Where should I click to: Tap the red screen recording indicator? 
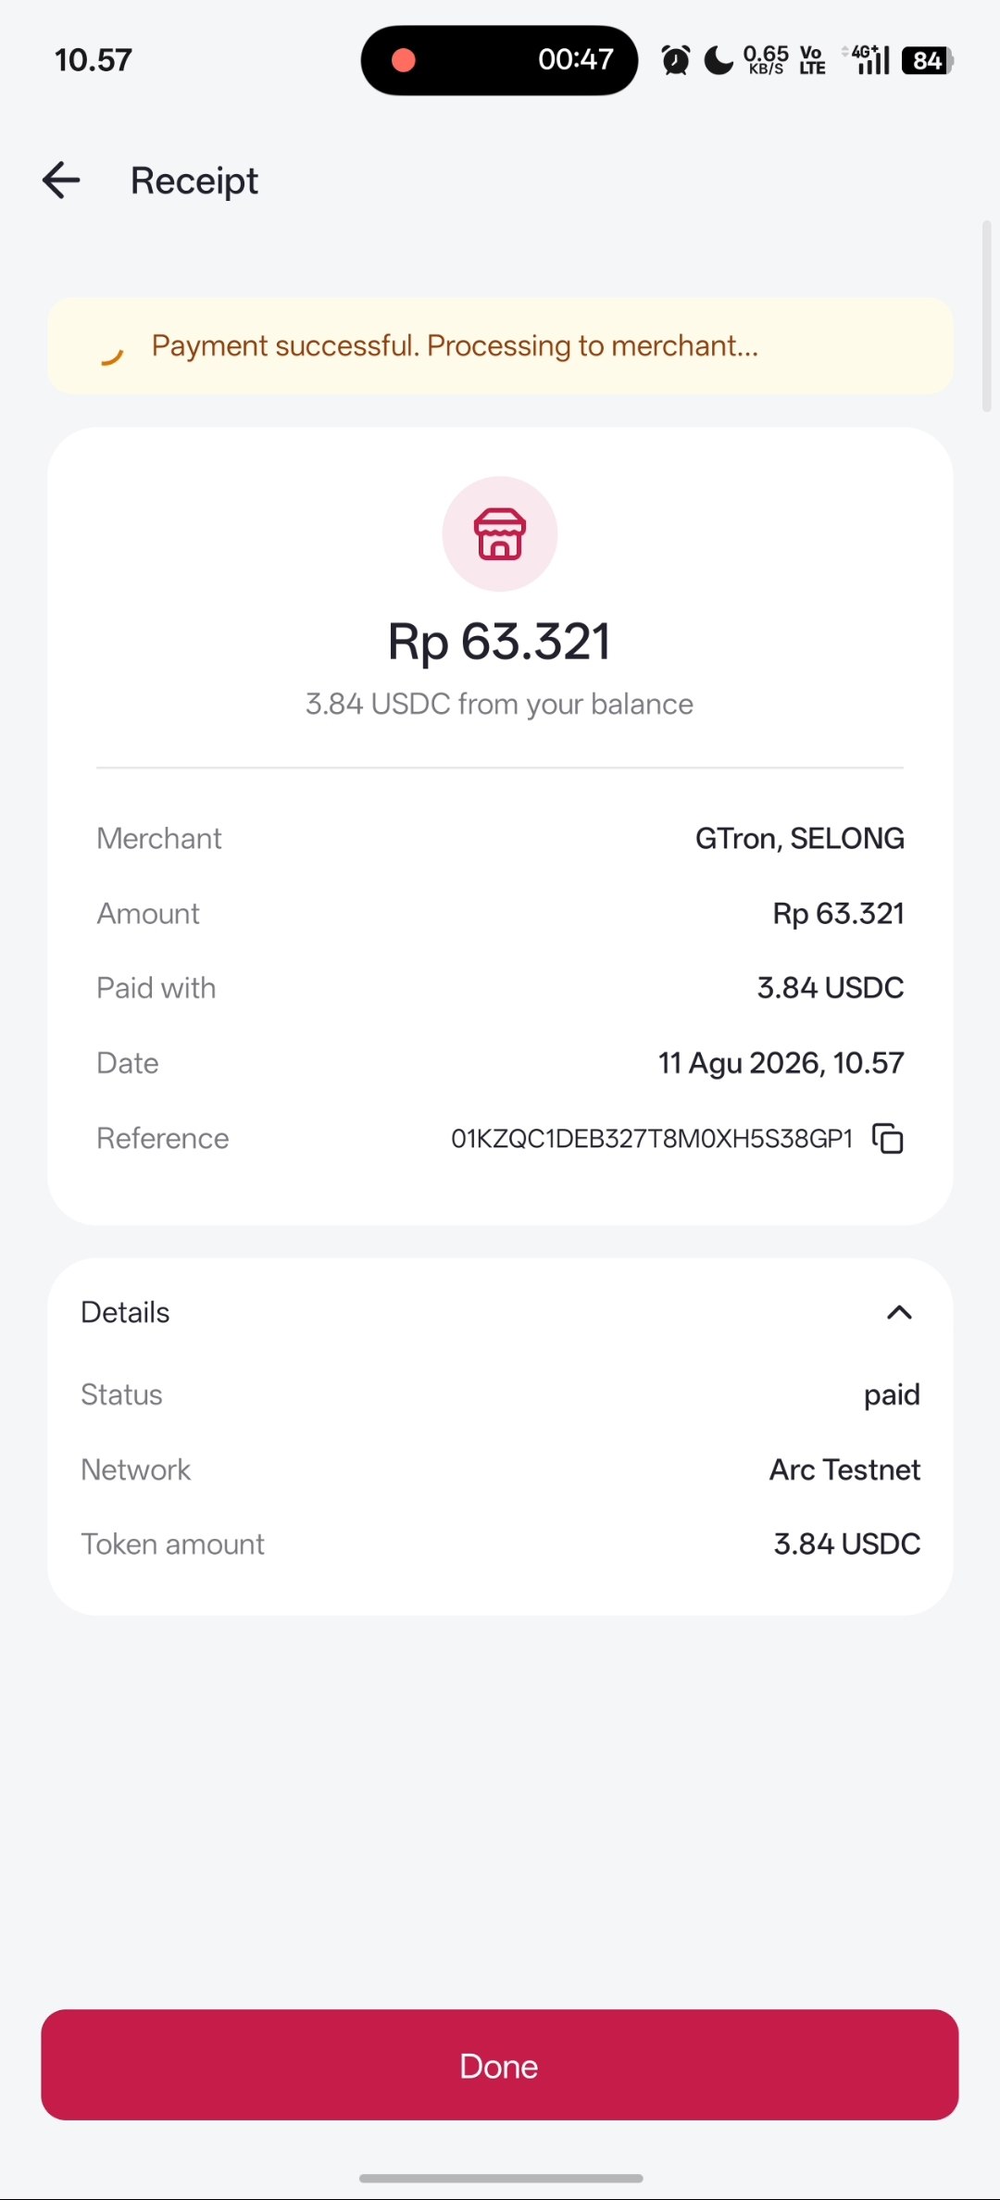404,60
